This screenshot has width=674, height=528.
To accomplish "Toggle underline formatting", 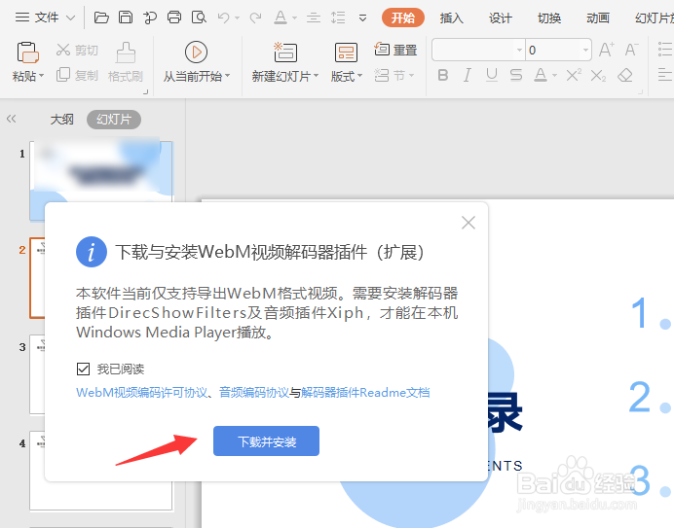I will pos(492,75).
